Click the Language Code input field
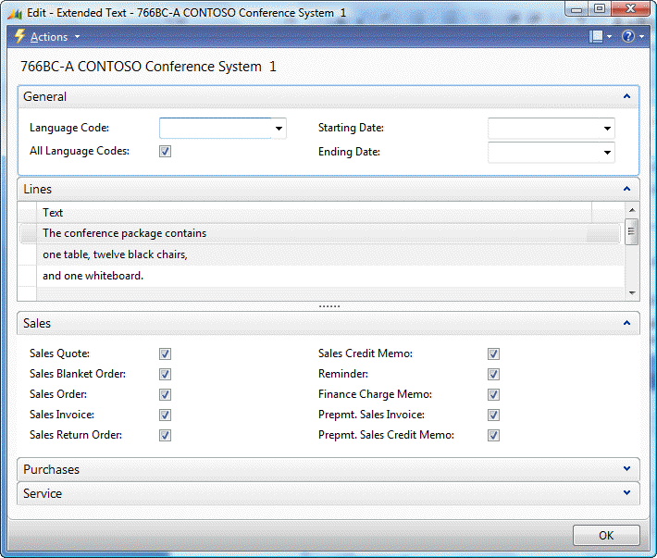 (216, 129)
